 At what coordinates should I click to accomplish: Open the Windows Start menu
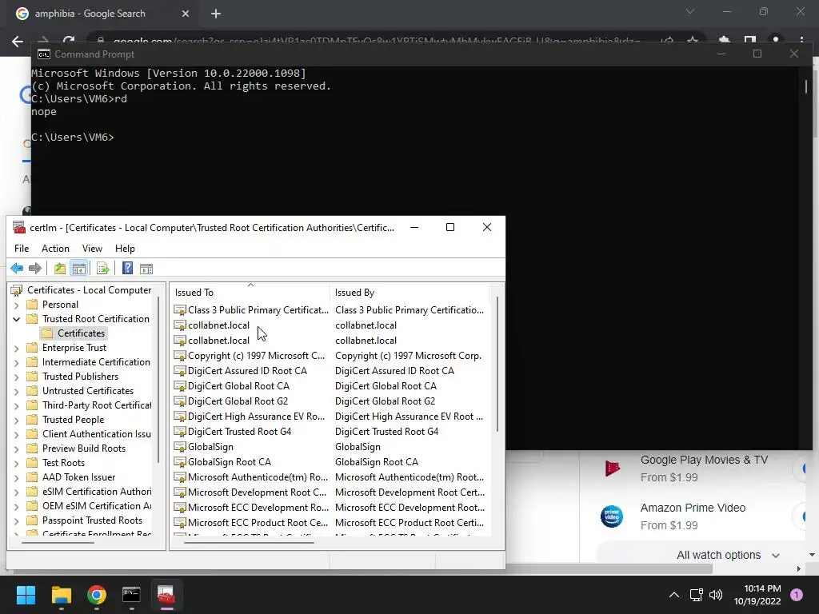tap(26, 595)
